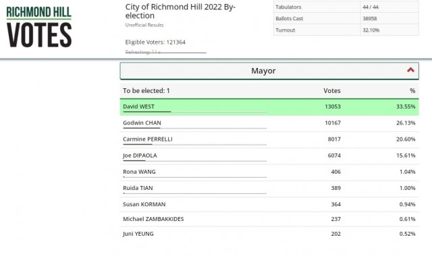Viewport: 432px width, 256px height.
Task: Select Godwin CHAN candidate name
Action: coord(142,123)
